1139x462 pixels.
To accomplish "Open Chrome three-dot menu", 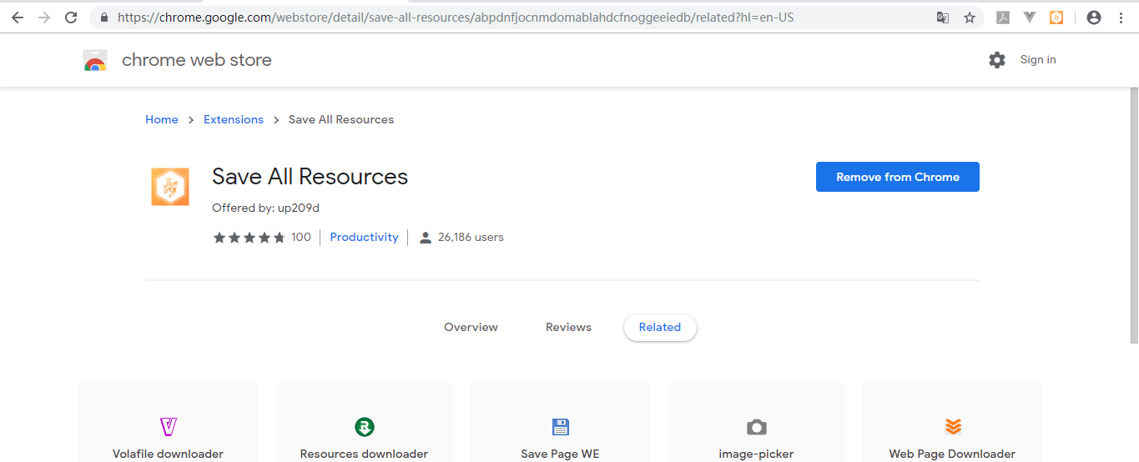I will (1121, 18).
